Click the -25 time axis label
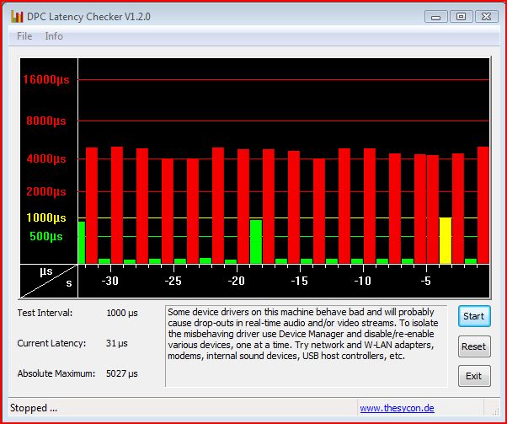 click(173, 281)
